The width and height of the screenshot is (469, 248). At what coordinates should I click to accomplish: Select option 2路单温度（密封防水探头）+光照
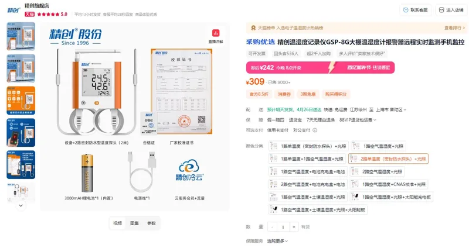click(x=388, y=159)
